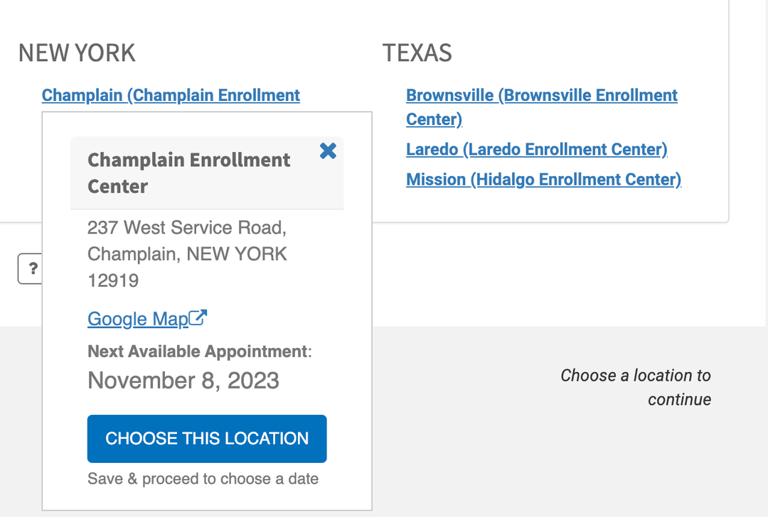Select Mission (Hidalgo Enrollment Center)
Screen dimensions: 768x517
coord(543,179)
